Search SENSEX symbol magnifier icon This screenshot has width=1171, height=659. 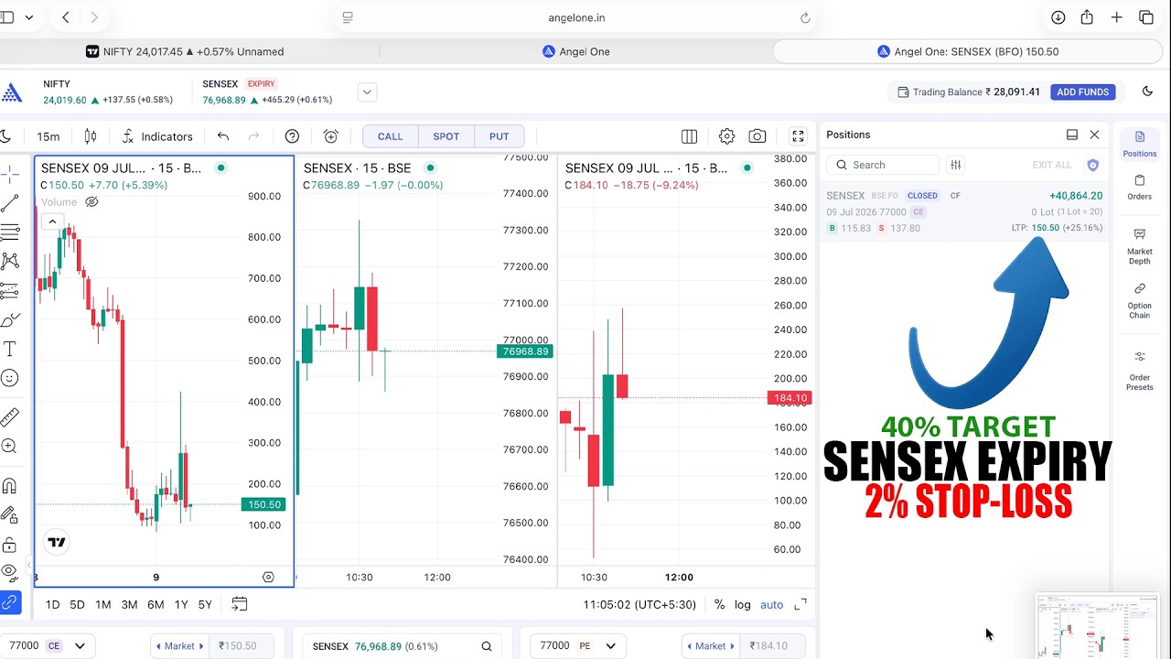[487, 646]
